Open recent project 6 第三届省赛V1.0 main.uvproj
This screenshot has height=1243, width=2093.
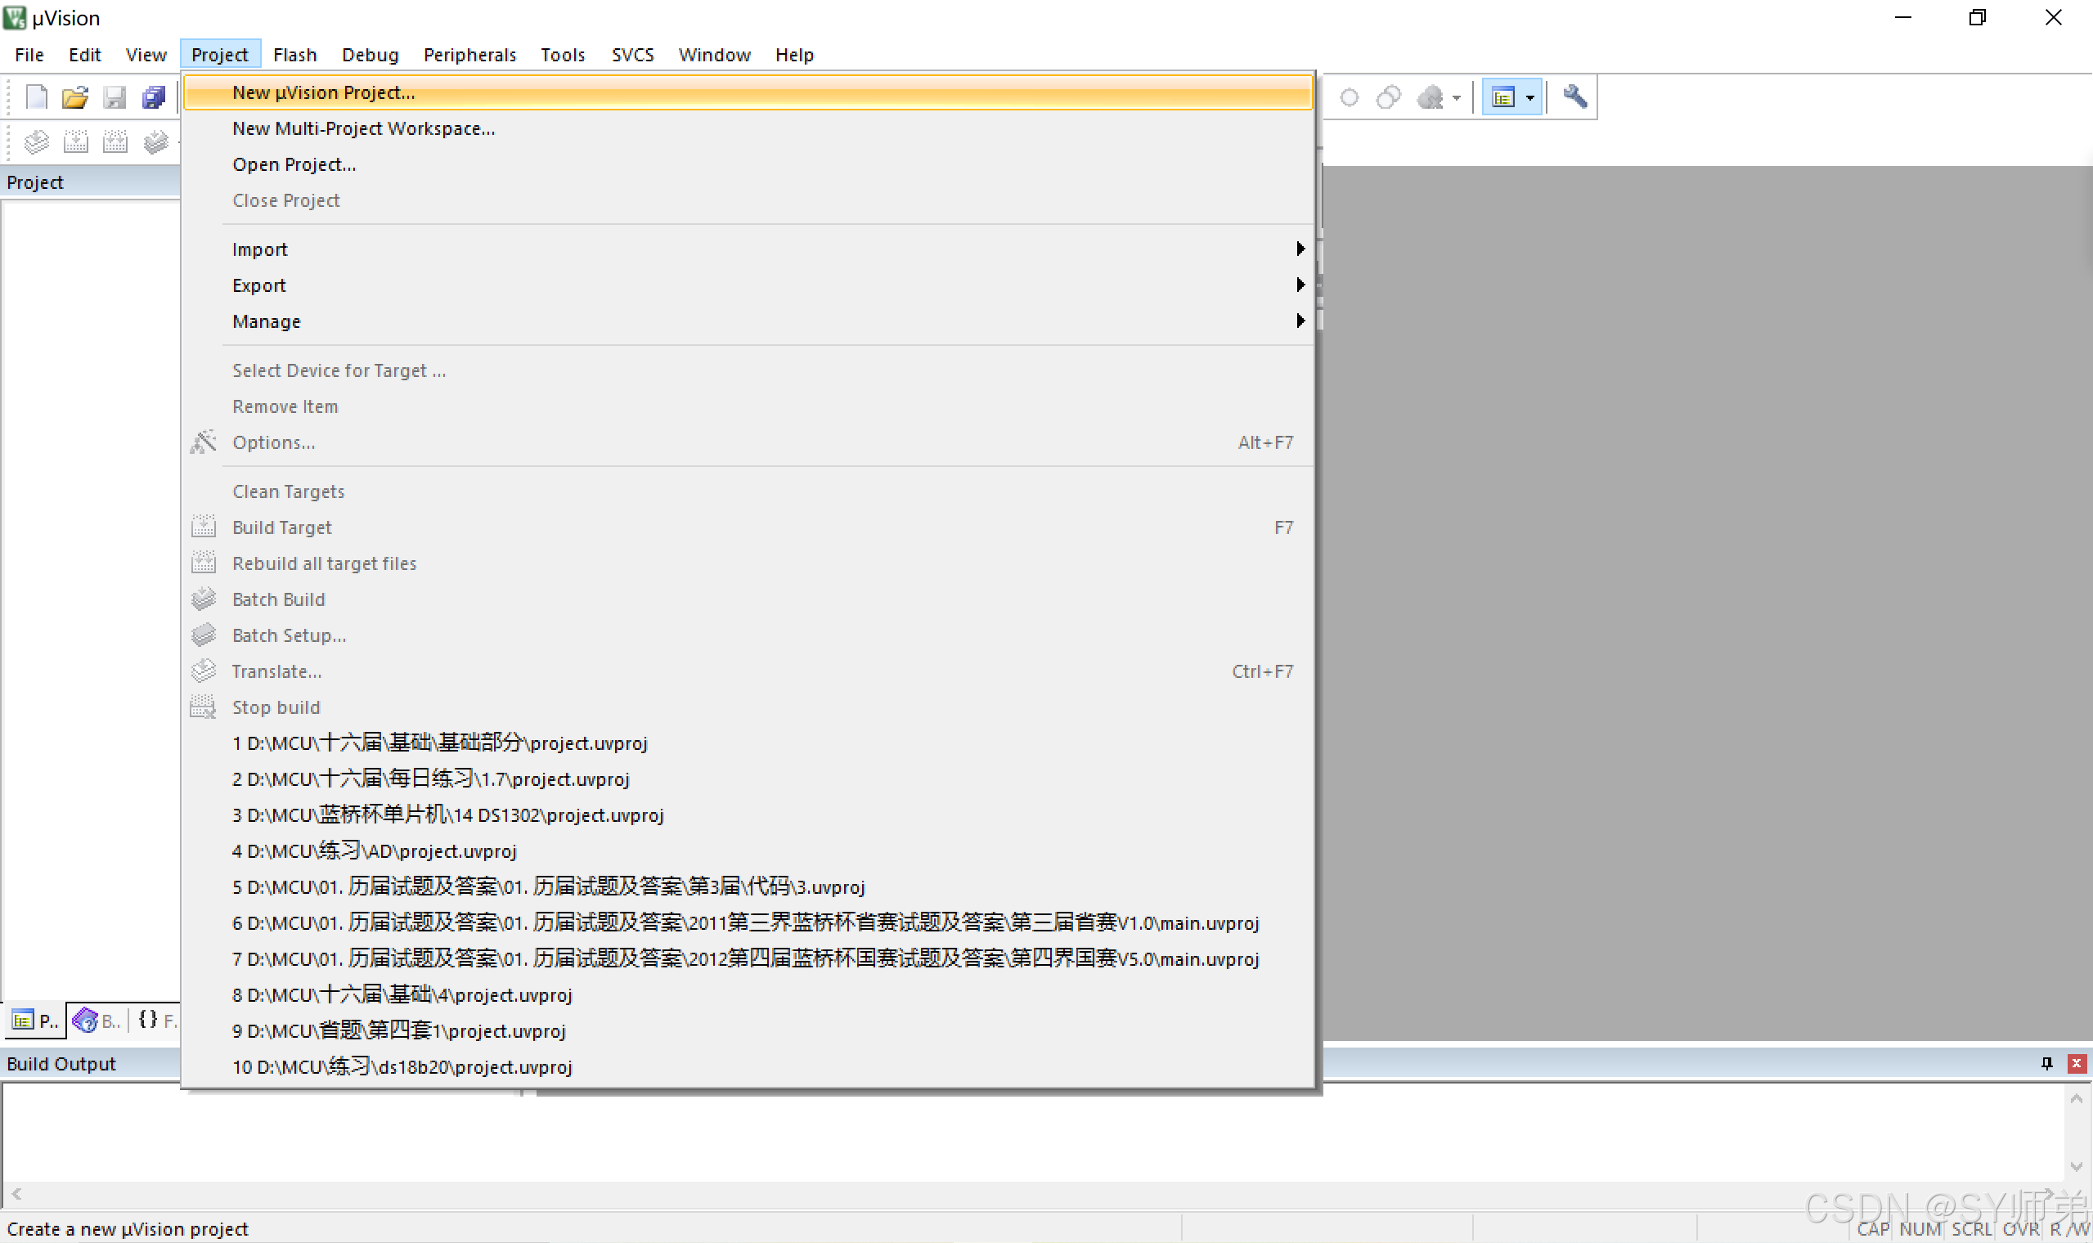point(747,923)
